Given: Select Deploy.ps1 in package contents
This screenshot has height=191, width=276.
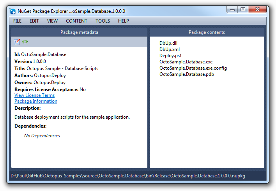Looking at the screenshot, I should tap(170, 56).
